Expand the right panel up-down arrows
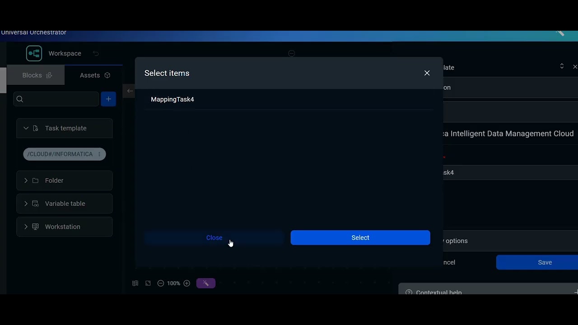The image size is (578, 325). (562, 66)
